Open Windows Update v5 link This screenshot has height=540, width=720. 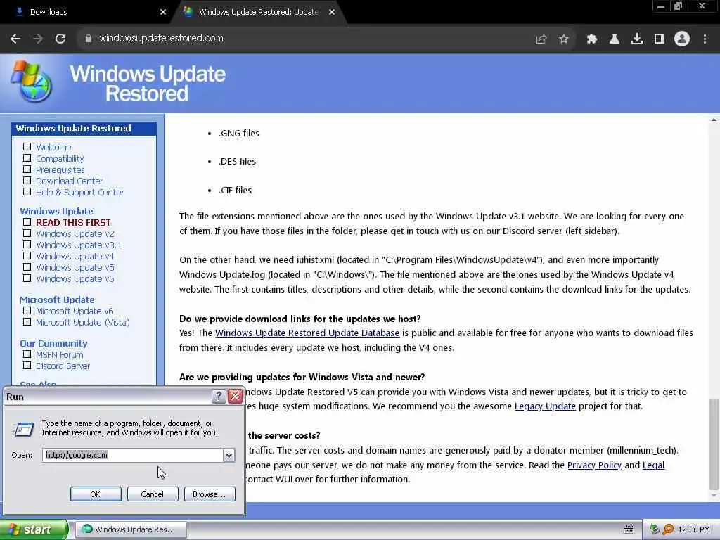[x=75, y=268]
